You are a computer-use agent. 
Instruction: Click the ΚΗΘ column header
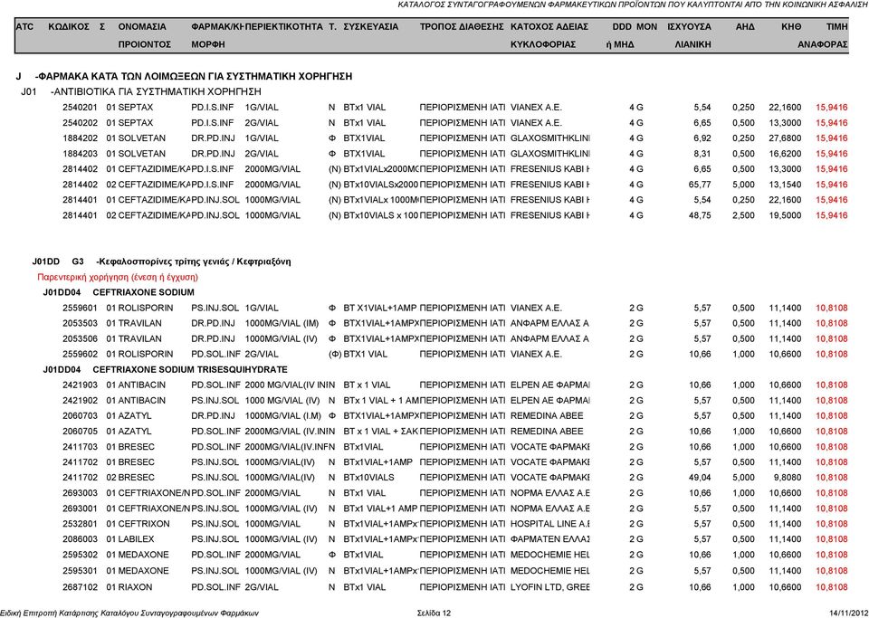(x=791, y=26)
